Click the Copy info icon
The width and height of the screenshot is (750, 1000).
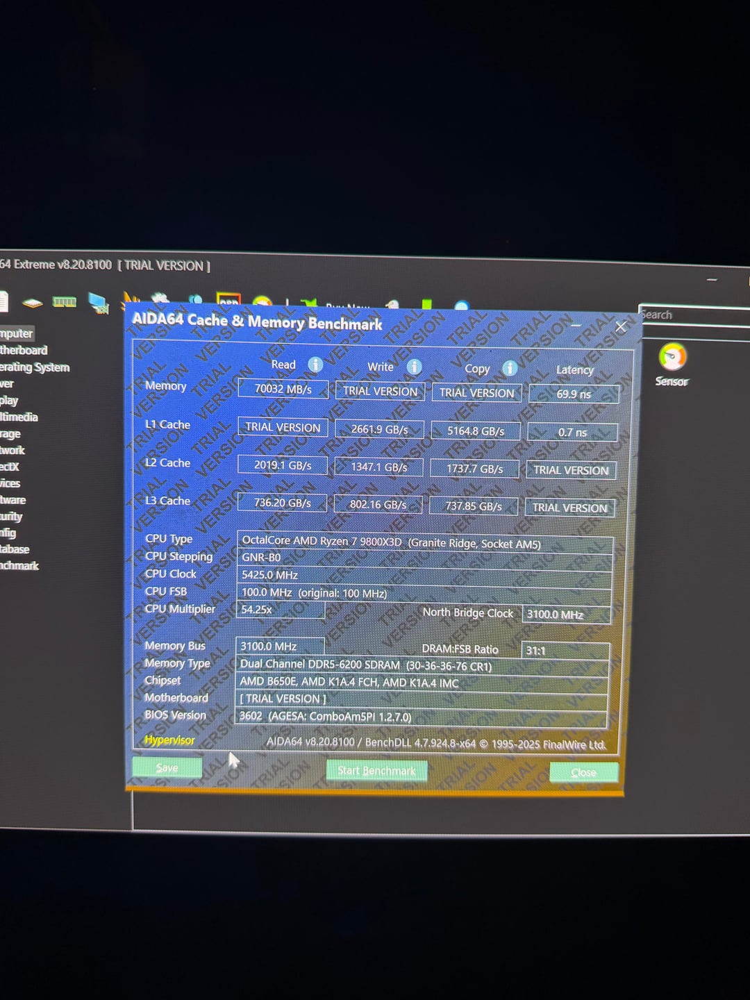[x=510, y=368]
